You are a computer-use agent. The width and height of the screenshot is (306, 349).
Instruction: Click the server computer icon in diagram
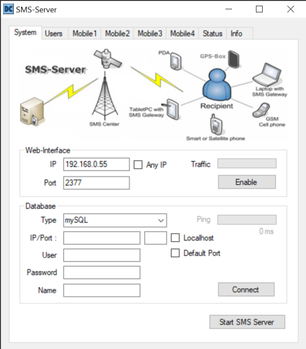(x=32, y=111)
